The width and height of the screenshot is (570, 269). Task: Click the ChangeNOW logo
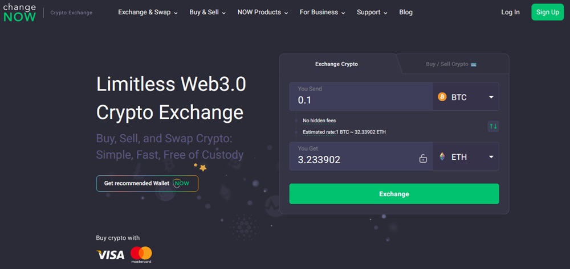[x=19, y=13]
